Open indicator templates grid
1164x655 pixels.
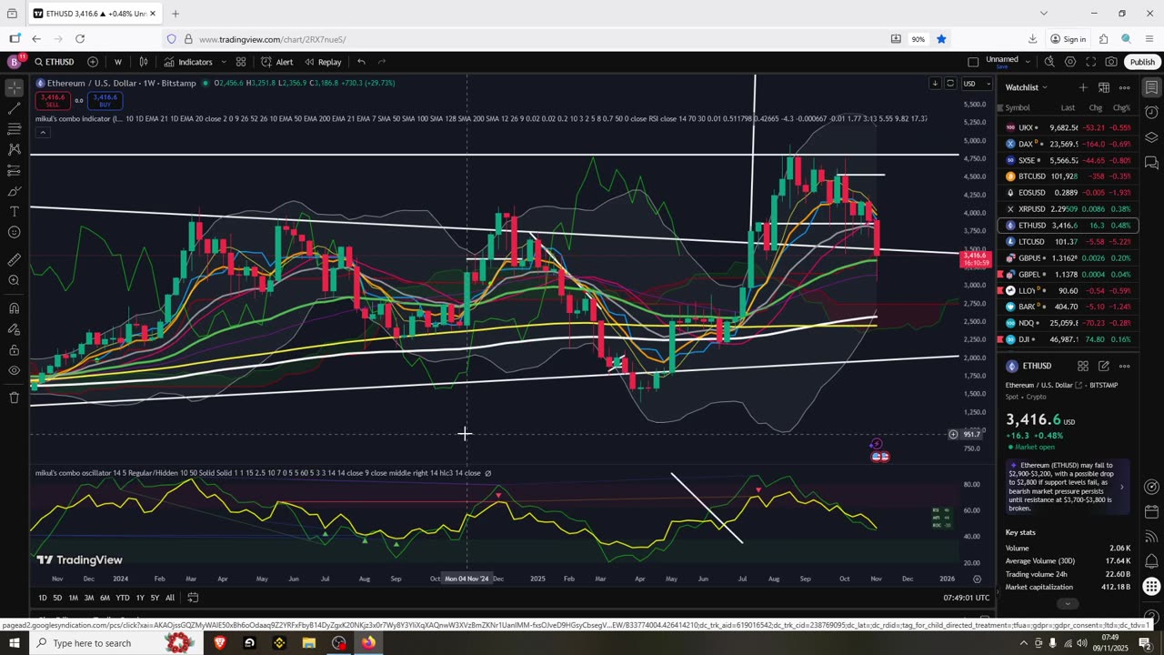(x=241, y=62)
